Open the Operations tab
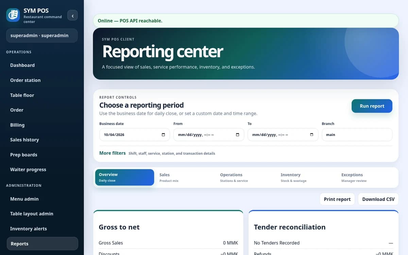The width and height of the screenshot is (408, 255). coord(245,177)
